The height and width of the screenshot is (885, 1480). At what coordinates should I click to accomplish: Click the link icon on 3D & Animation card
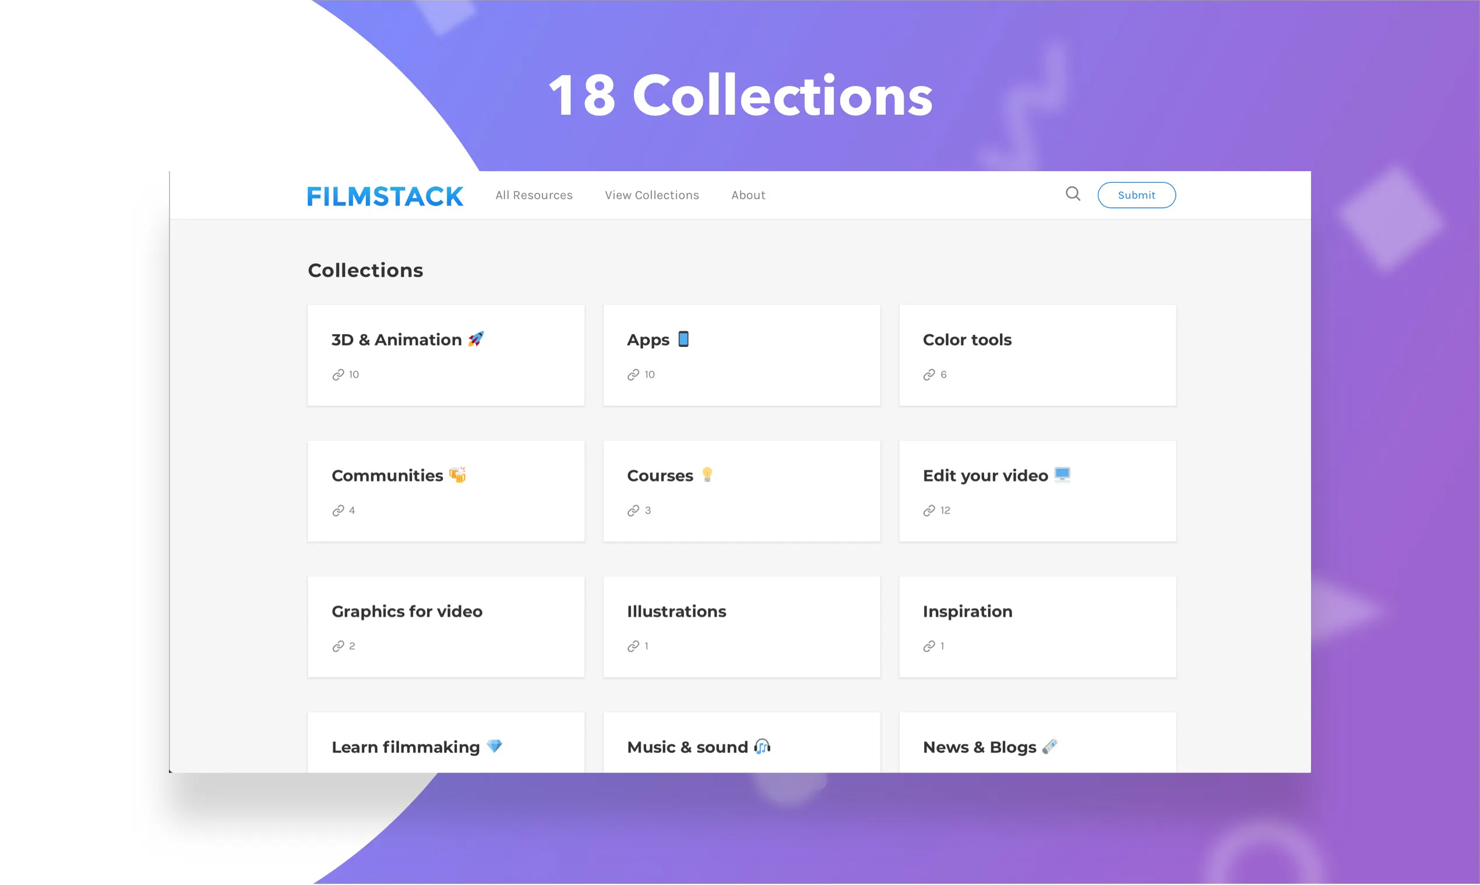[339, 374]
